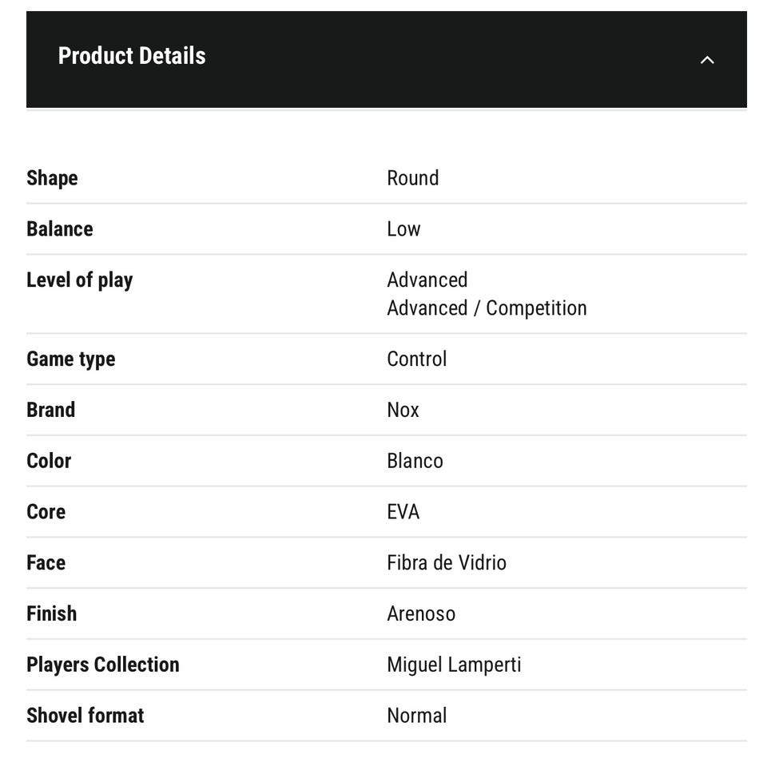Click the Product Details header title
The image size is (767, 770).
pos(132,56)
